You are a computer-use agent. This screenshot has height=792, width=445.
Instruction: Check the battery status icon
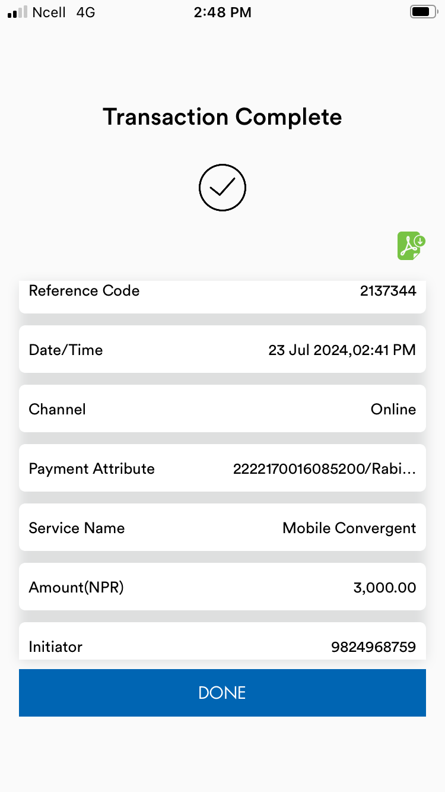(423, 12)
